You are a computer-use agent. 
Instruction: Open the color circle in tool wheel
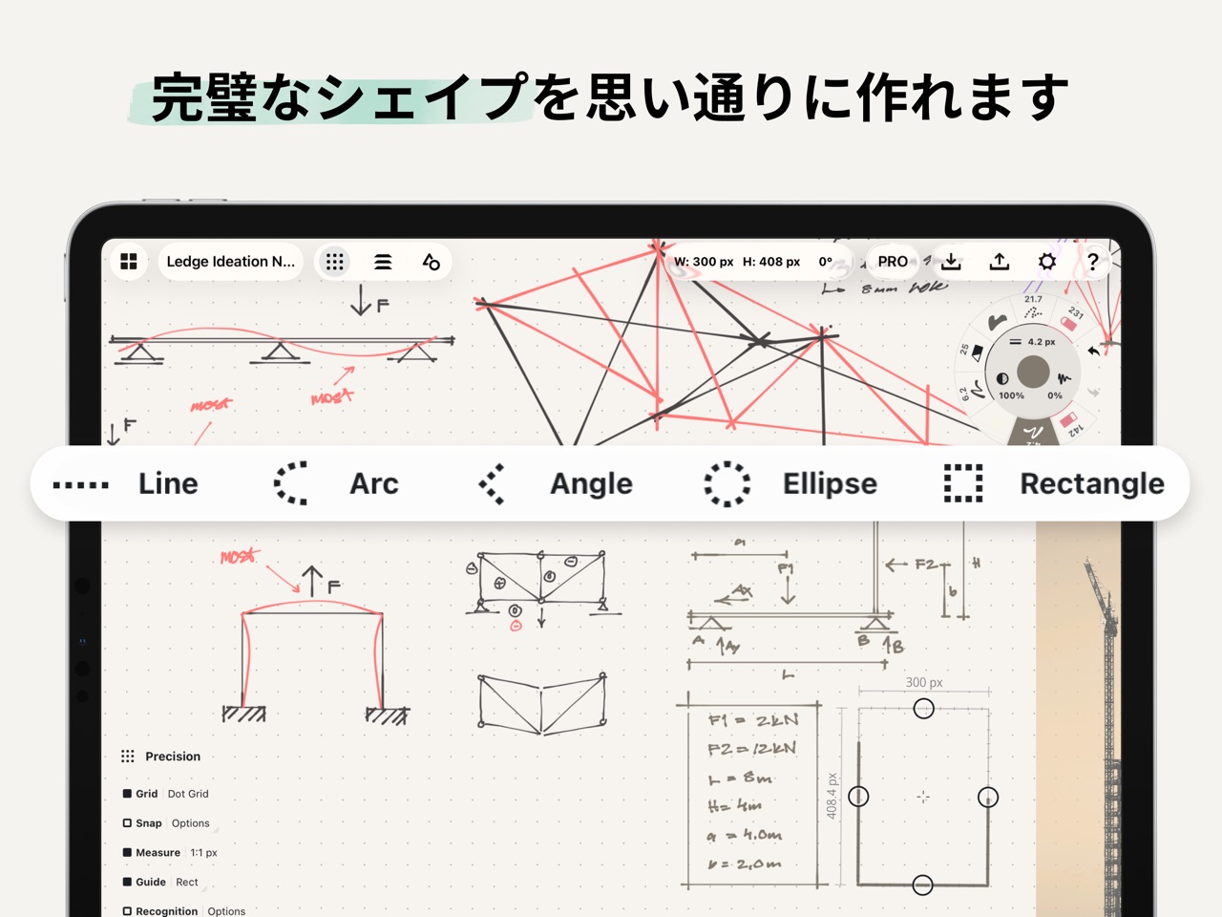(x=1033, y=372)
